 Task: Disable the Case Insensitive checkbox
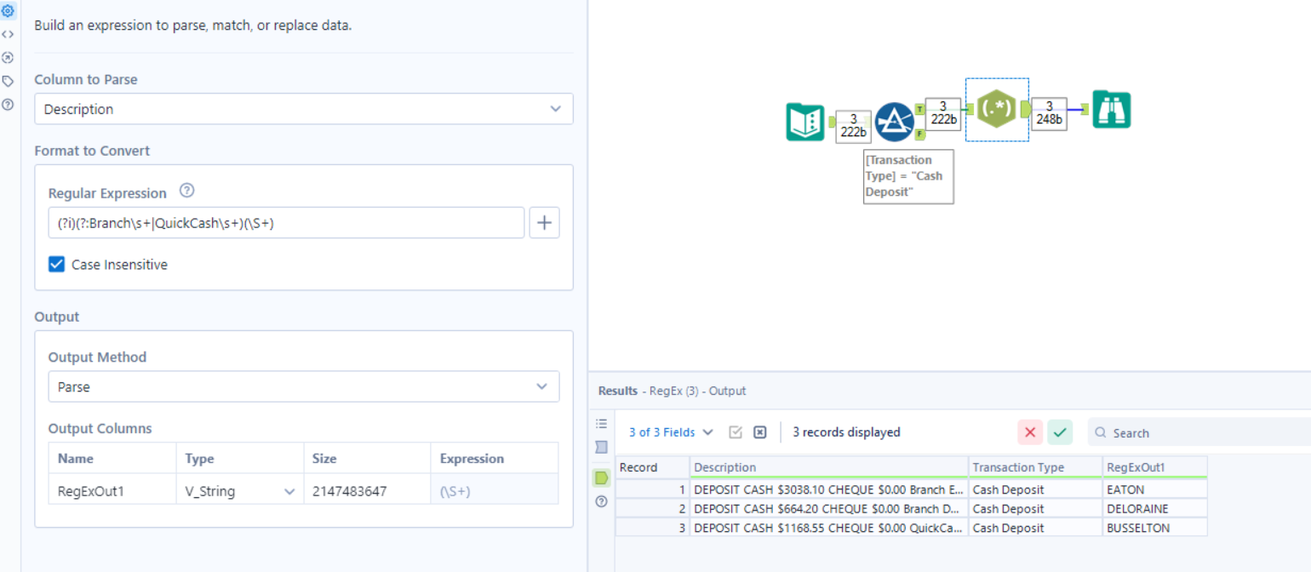(56, 264)
